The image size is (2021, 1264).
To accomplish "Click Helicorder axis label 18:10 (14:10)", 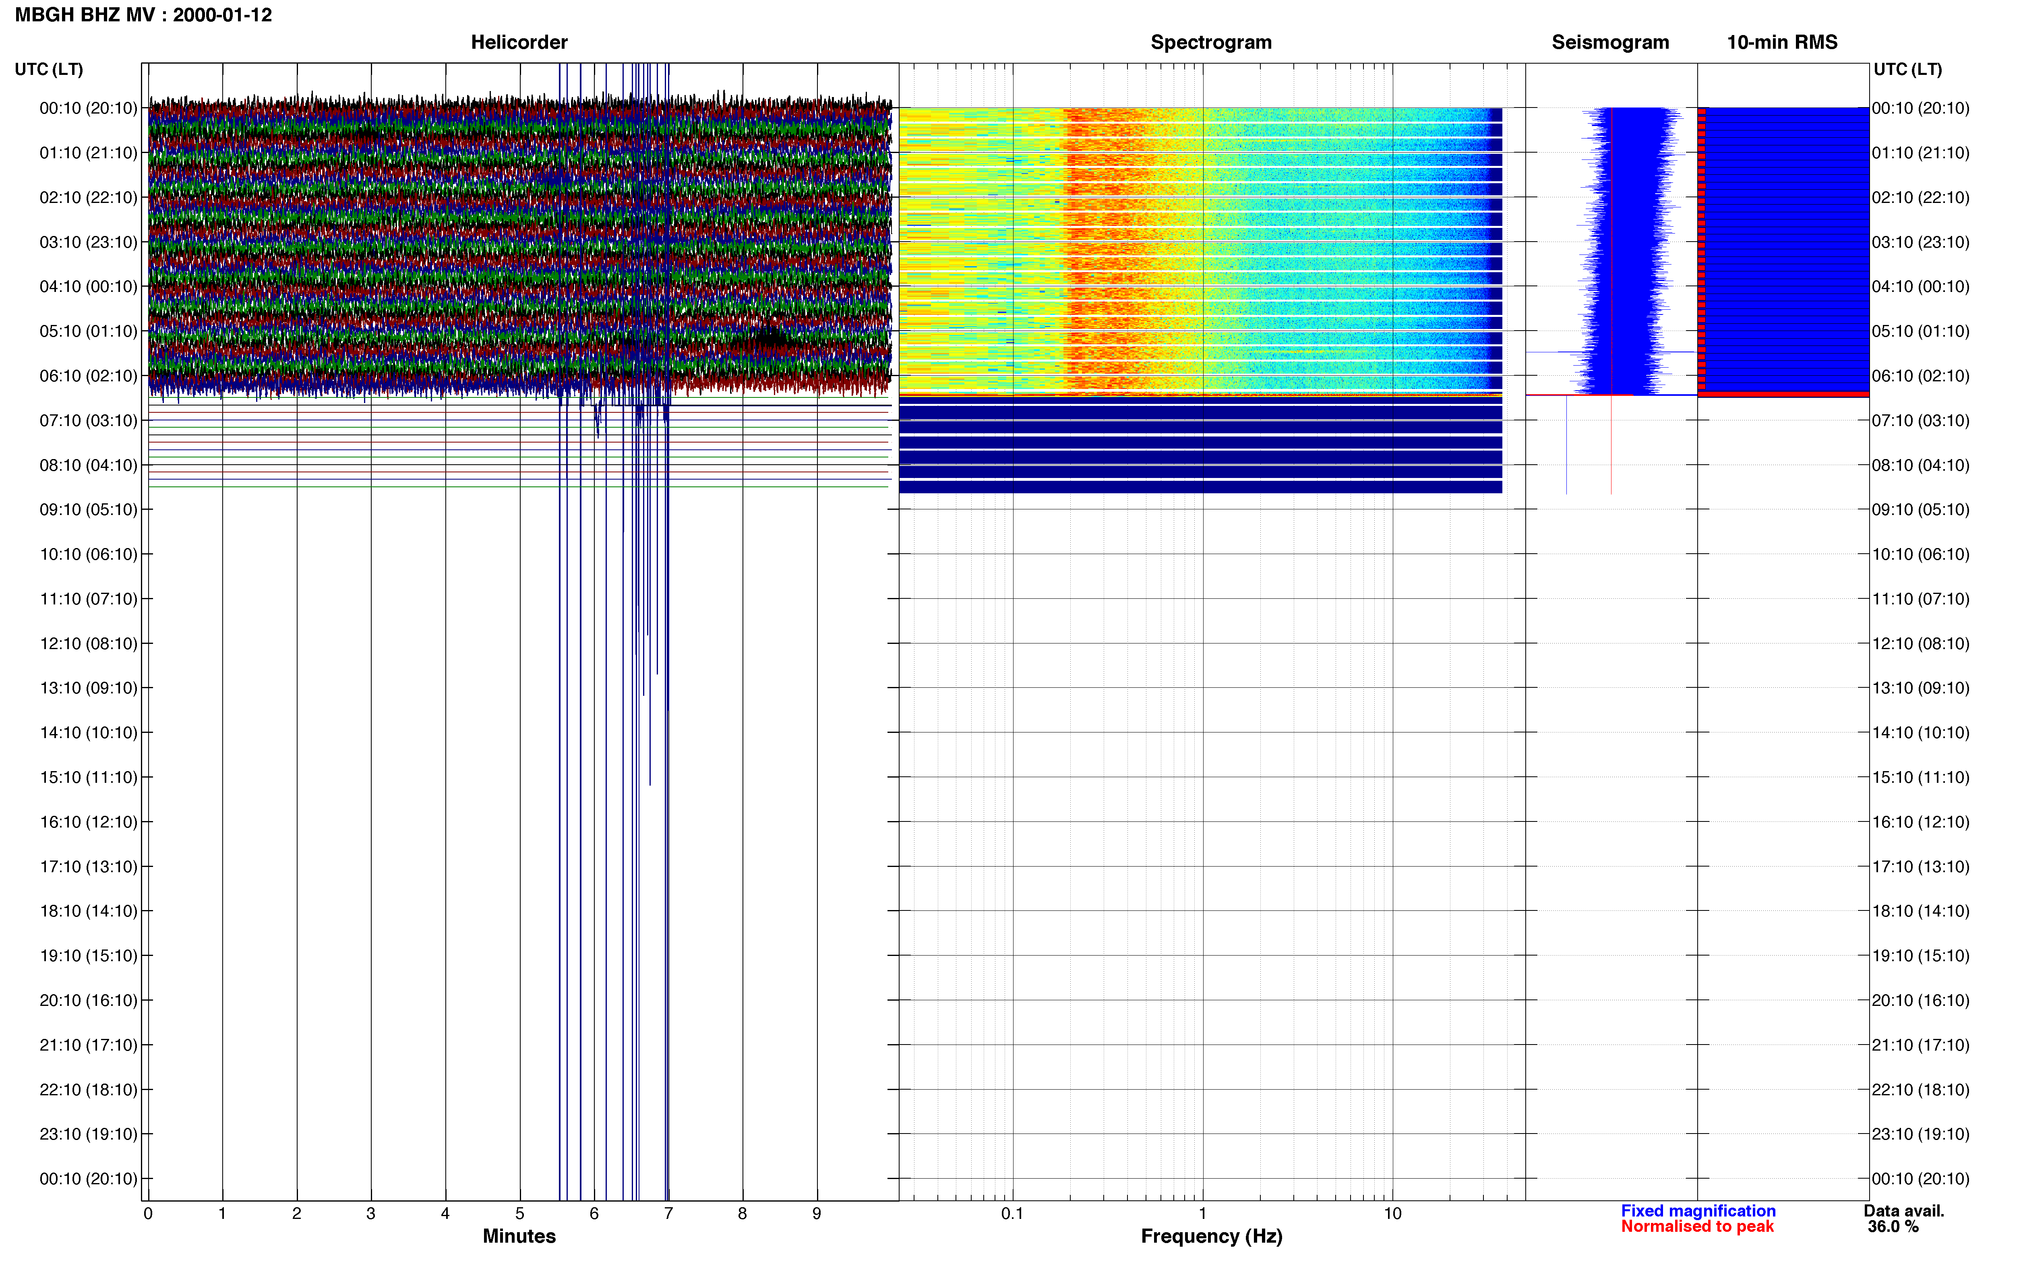I will (x=89, y=911).
